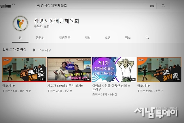
Task: Open the 재생목록 tab
Action: (65, 38)
